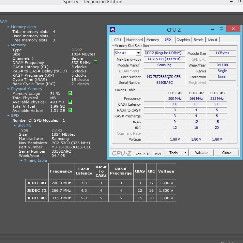Click JEDEC #1 voltage 1.80 V in CPU-Z
The image size is (243, 243).
(175, 139)
